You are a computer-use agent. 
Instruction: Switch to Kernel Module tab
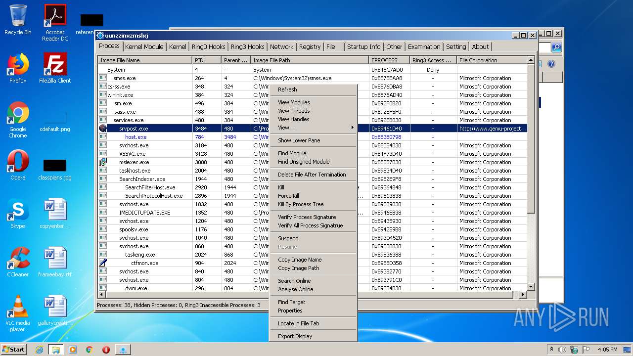click(144, 46)
